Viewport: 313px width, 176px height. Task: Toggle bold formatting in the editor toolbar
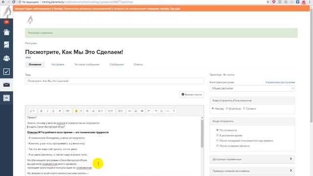pyautogui.click(x=41, y=111)
